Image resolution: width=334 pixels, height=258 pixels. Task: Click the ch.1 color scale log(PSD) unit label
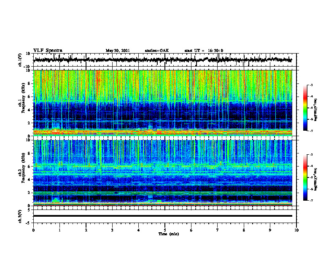[316, 110]
